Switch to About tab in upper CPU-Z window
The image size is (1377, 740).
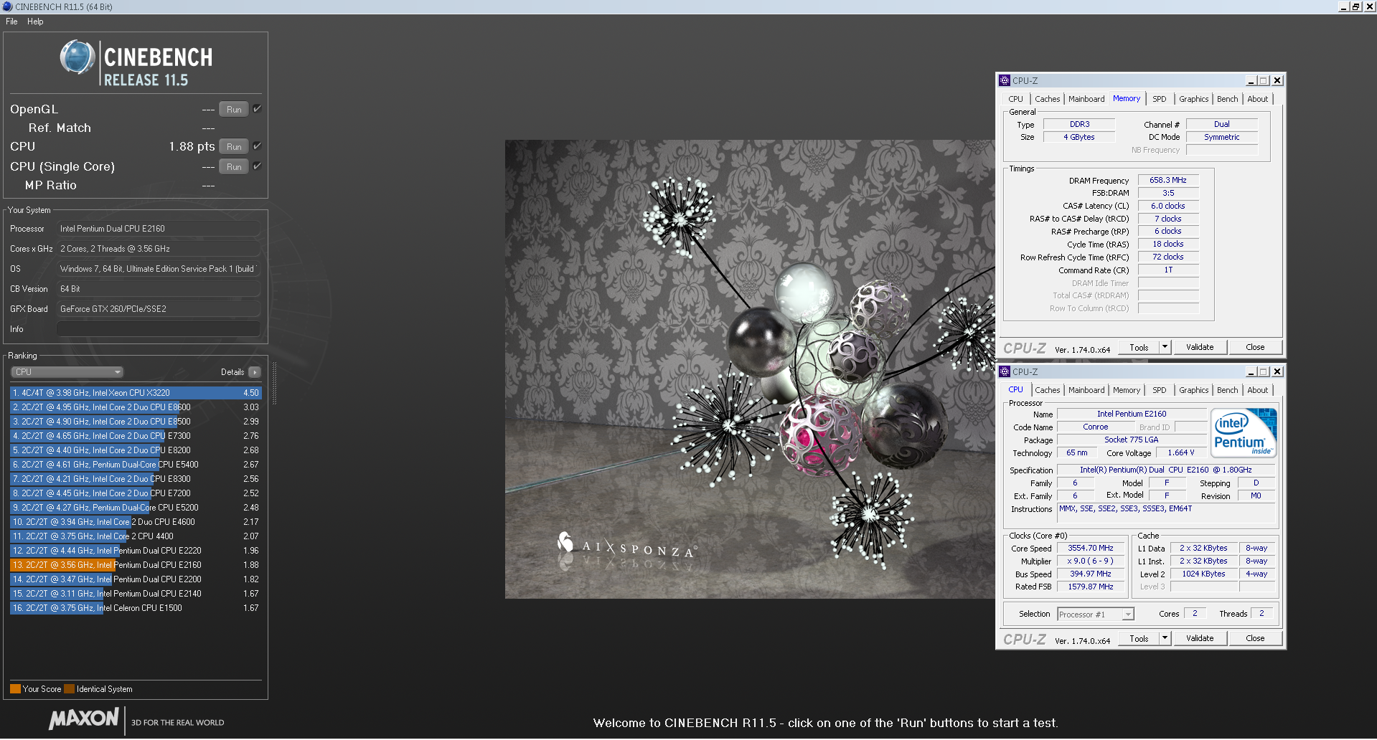click(x=1258, y=99)
